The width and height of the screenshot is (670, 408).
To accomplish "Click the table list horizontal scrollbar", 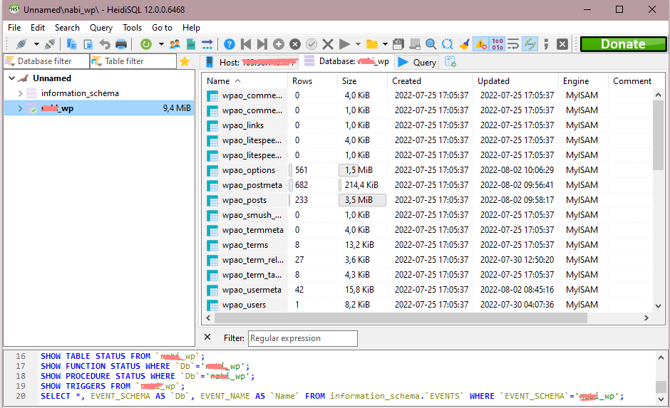I will click(401, 318).
